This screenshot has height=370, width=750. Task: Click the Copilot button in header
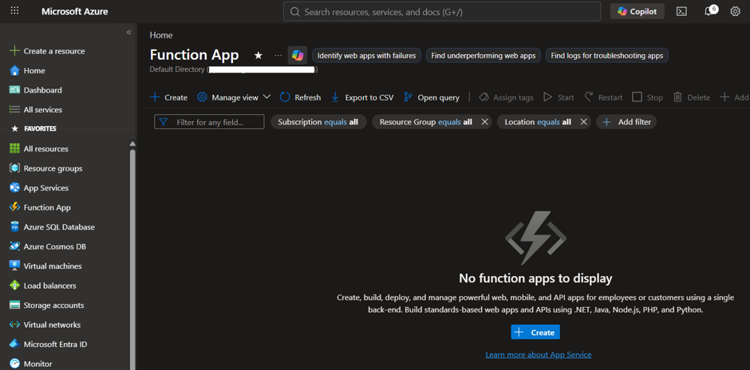(x=637, y=11)
